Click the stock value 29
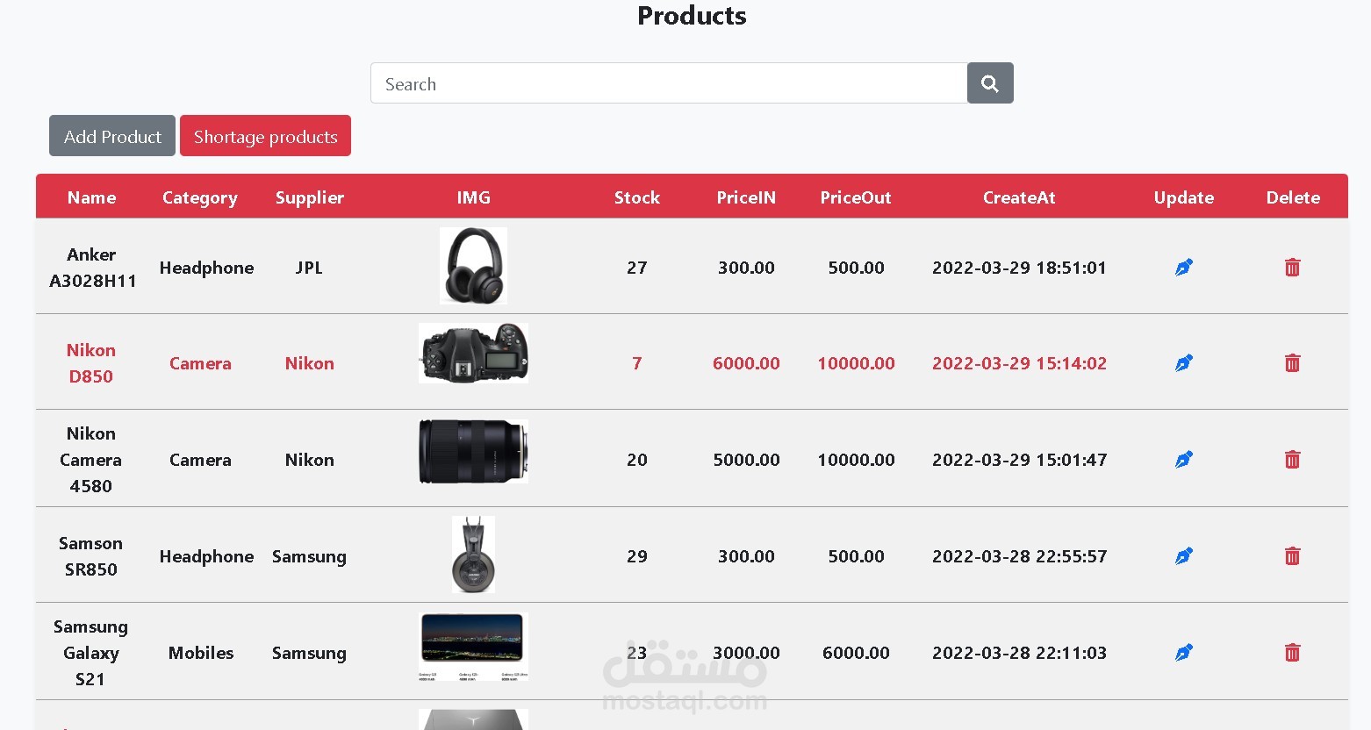This screenshot has height=730, width=1371. [x=637, y=556]
